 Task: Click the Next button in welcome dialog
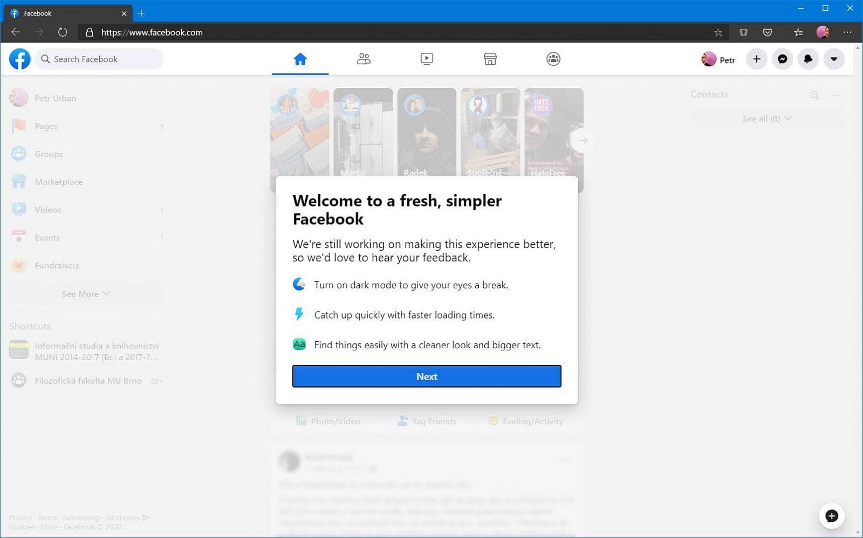point(427,376)
